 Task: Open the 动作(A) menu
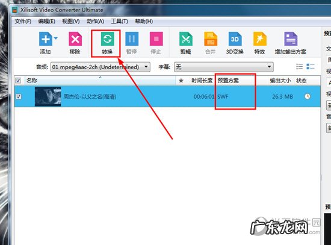95,21
